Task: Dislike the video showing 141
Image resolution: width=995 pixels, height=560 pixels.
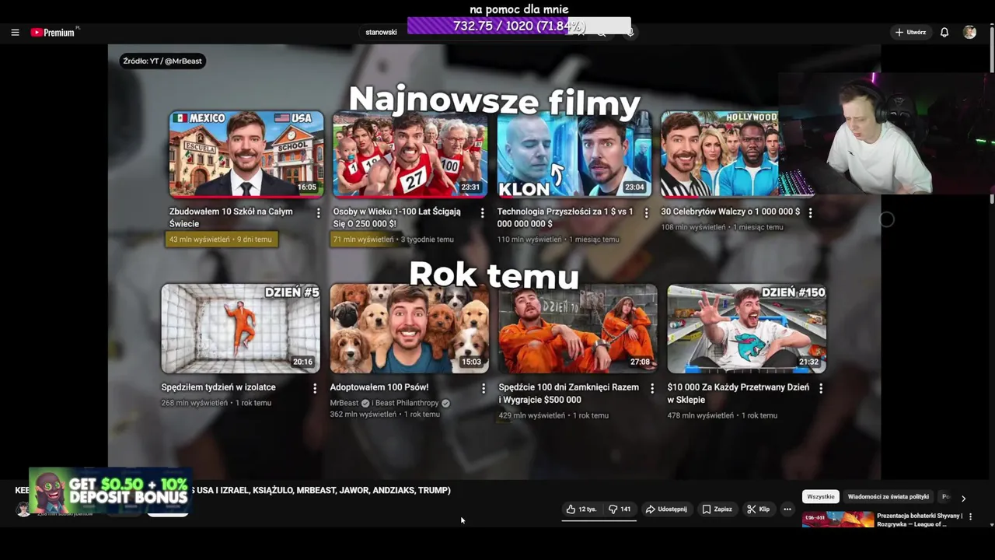Action: click(x=620, y=509)
